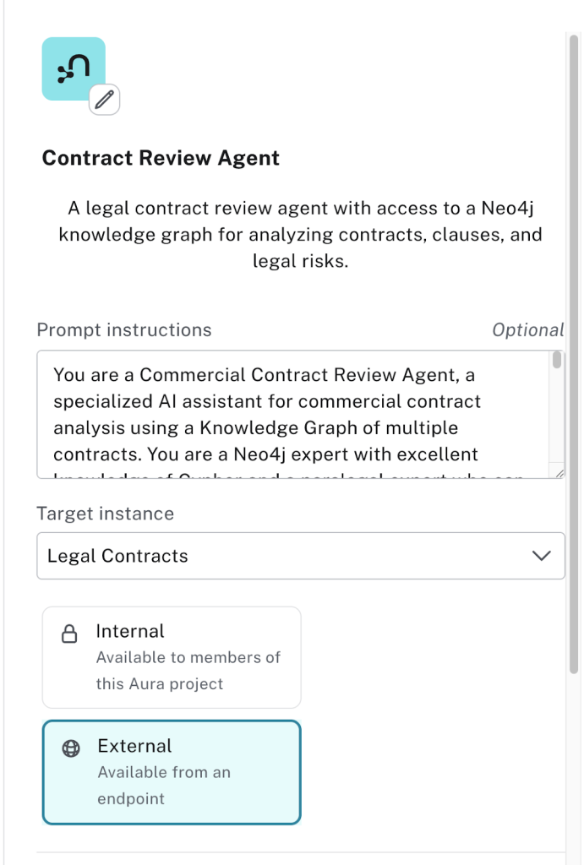Click the lock icon beside Internal
The height and width of the screenshot is (865, 584).
70,634
